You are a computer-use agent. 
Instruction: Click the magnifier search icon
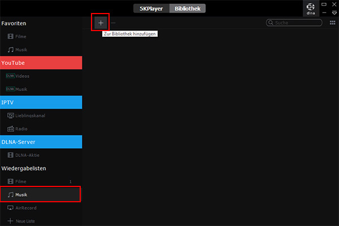pos(271,23)
